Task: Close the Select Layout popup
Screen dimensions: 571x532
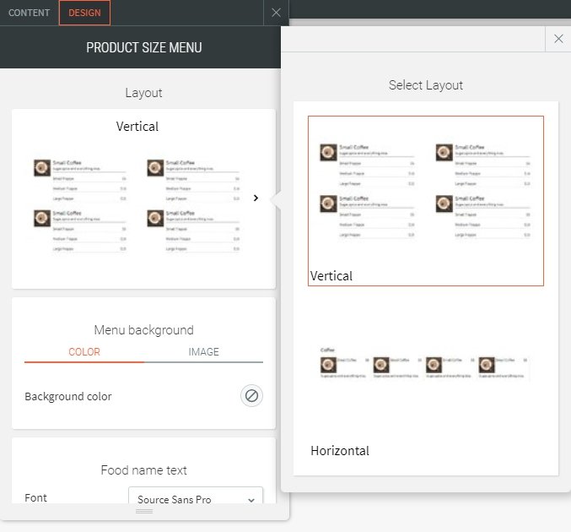Action: point(558,39)
